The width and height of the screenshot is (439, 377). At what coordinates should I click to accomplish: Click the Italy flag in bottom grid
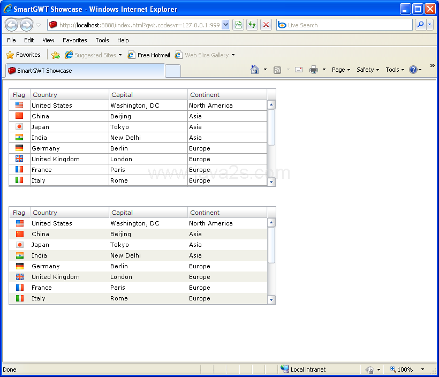point(20,298)
